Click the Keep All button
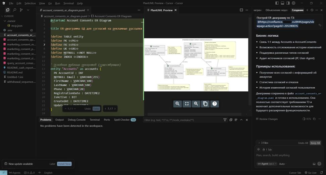The height and width of the screenshot is (175, 326). [315, 143]
